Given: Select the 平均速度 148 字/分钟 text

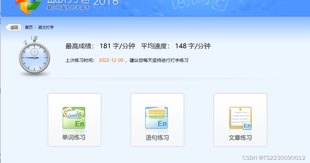Looking at the screenshot, I should [x=176, y=46].
